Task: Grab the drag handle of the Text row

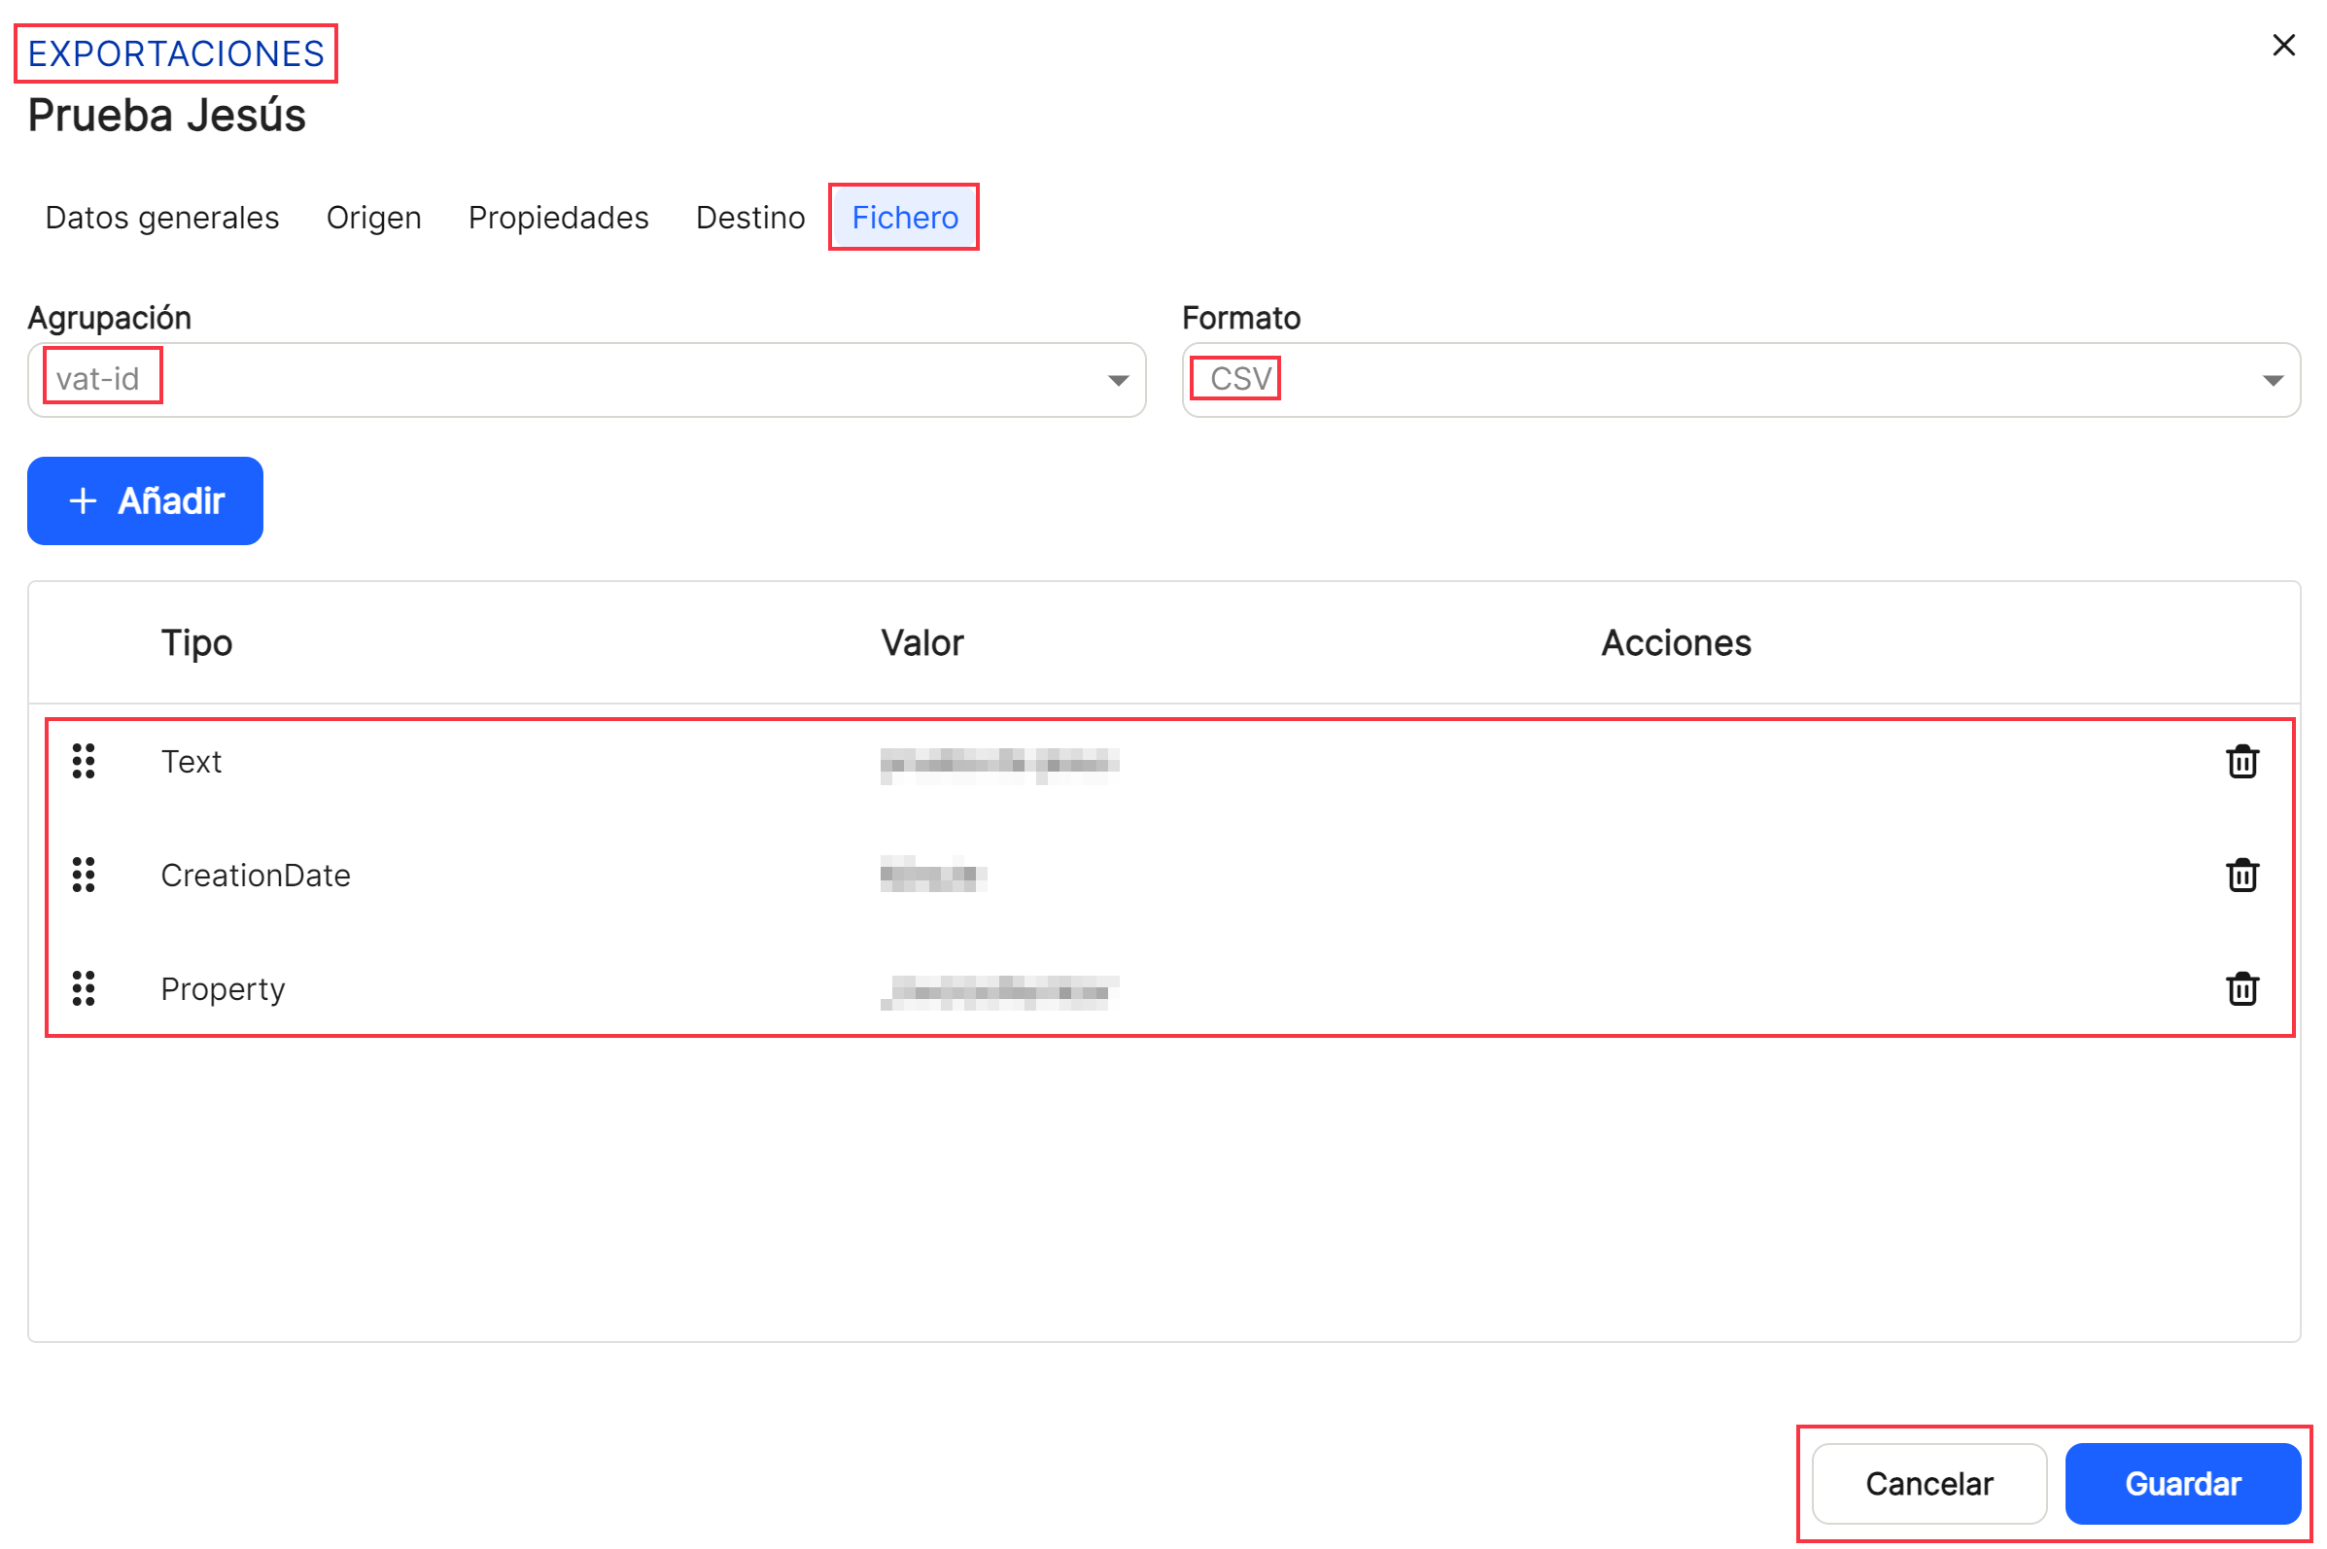Action: click(x=84, y=762)
